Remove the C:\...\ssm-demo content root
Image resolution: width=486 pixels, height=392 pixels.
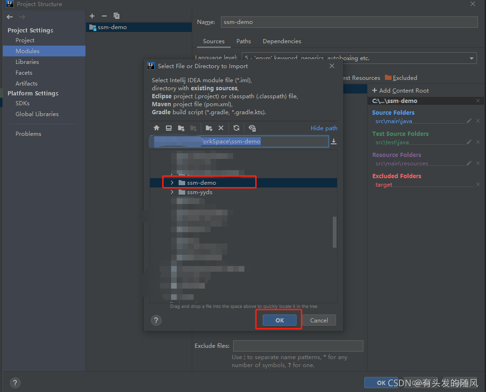pyautogui.click(x=478, y=101)
